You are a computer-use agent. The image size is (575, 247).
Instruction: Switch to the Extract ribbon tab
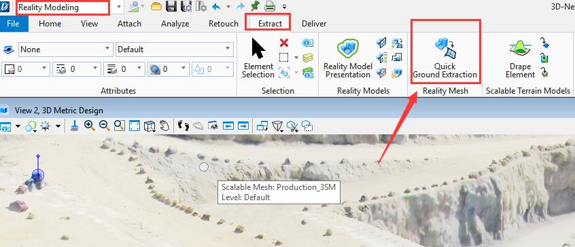[x=270, y=24]
